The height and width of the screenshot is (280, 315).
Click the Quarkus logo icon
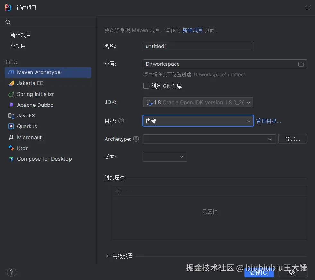click(11, 126)
